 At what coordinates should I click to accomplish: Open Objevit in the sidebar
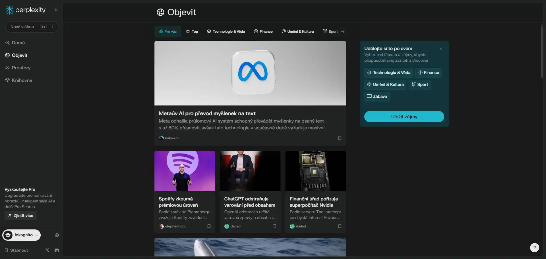tap(16, 55)
